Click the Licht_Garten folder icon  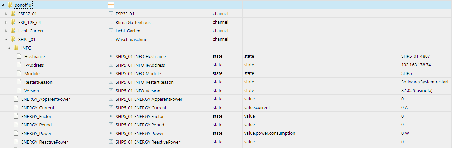(x=13, y=31)
